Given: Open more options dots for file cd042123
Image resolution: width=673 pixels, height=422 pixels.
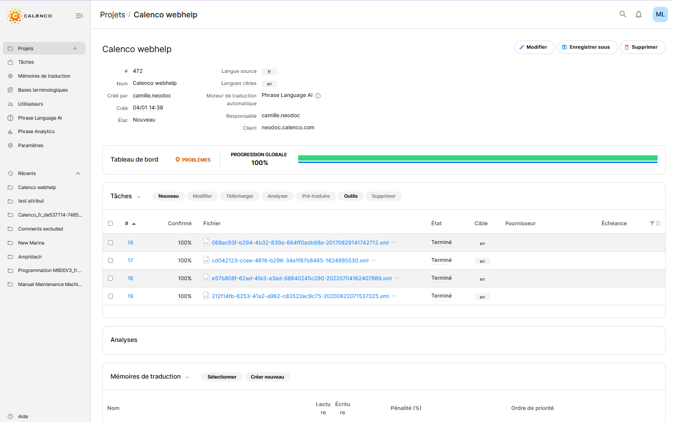Looking at the screenshot, I should pos(373,260).
